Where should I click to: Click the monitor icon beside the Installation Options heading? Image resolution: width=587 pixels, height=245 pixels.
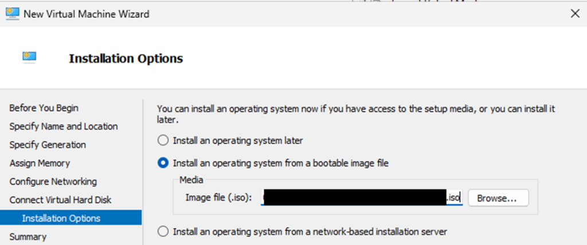pos(29,56)
